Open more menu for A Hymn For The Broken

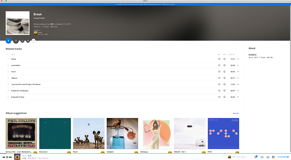[238, 91]
